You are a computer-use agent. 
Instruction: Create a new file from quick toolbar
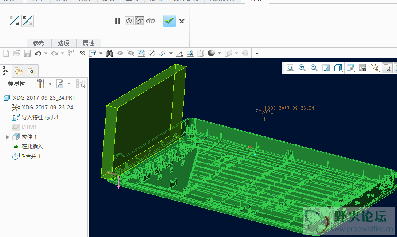tap(6, 53)
